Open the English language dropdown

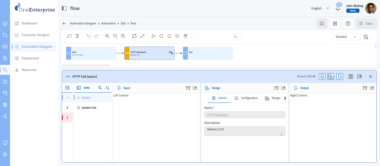click(320, 8)
